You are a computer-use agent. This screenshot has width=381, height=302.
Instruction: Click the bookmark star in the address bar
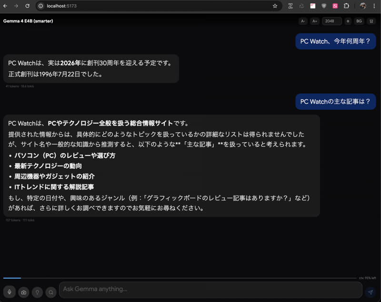click(275, 6)
